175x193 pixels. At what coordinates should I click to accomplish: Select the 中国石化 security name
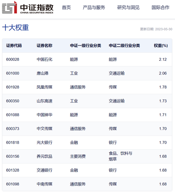[44, 59]
